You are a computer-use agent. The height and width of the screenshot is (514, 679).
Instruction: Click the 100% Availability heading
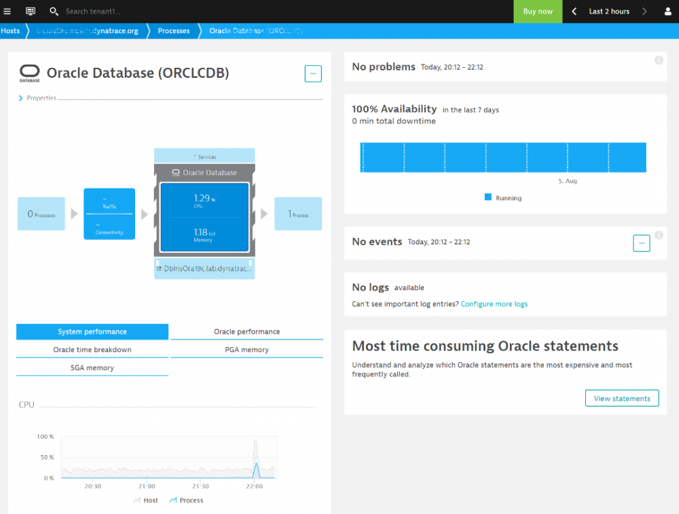click(x=394, y=109)
